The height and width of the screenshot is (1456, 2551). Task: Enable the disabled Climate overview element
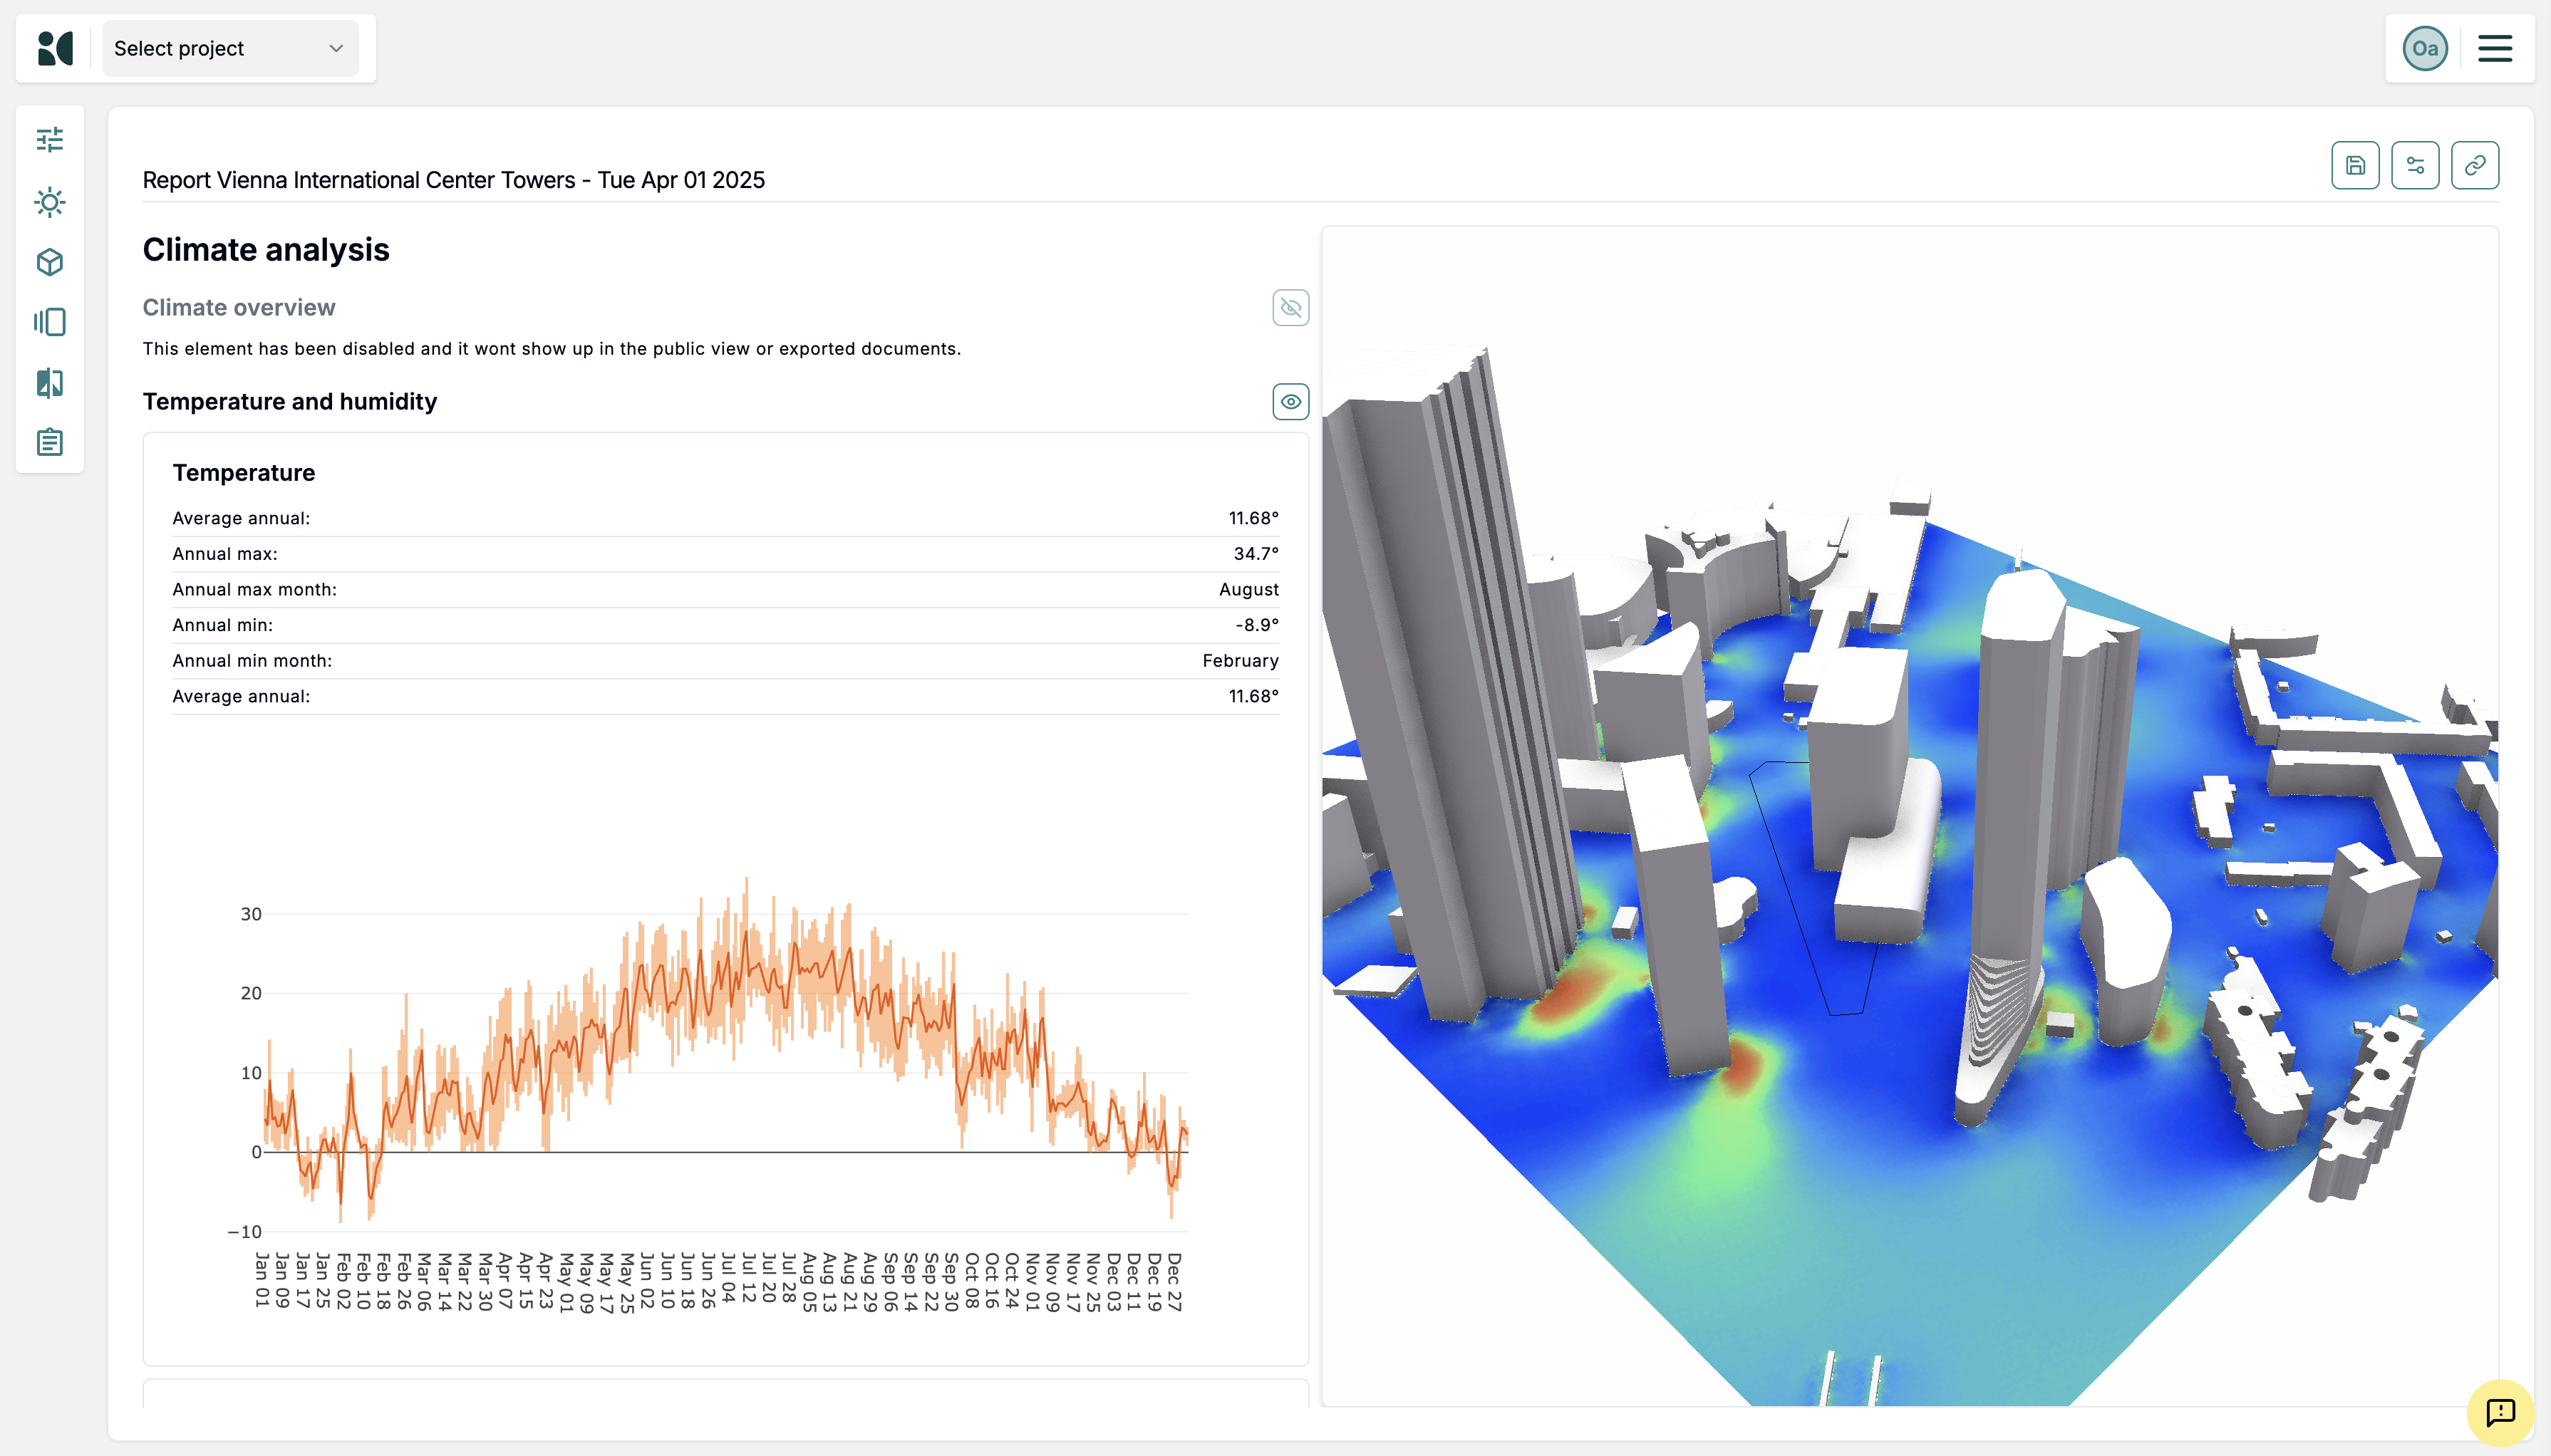[1290, 308]
